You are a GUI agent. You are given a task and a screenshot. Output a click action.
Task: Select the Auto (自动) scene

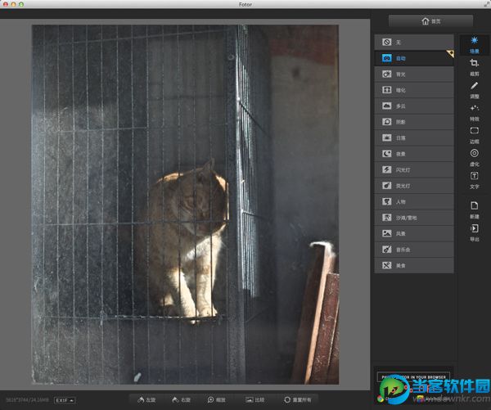pos(413,58)
